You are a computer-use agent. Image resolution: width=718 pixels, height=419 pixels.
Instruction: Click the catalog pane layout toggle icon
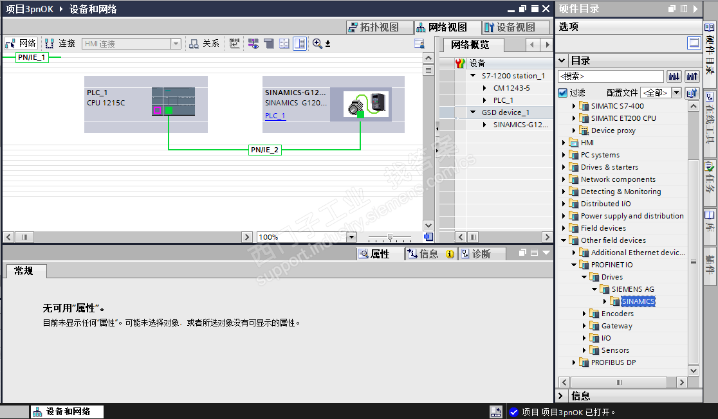click(694, 43)
